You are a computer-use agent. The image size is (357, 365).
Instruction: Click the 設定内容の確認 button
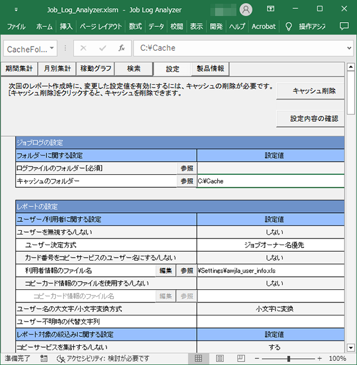(310, 119)
